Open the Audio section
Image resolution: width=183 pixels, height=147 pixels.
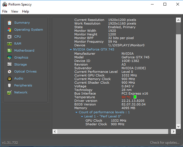18,78
